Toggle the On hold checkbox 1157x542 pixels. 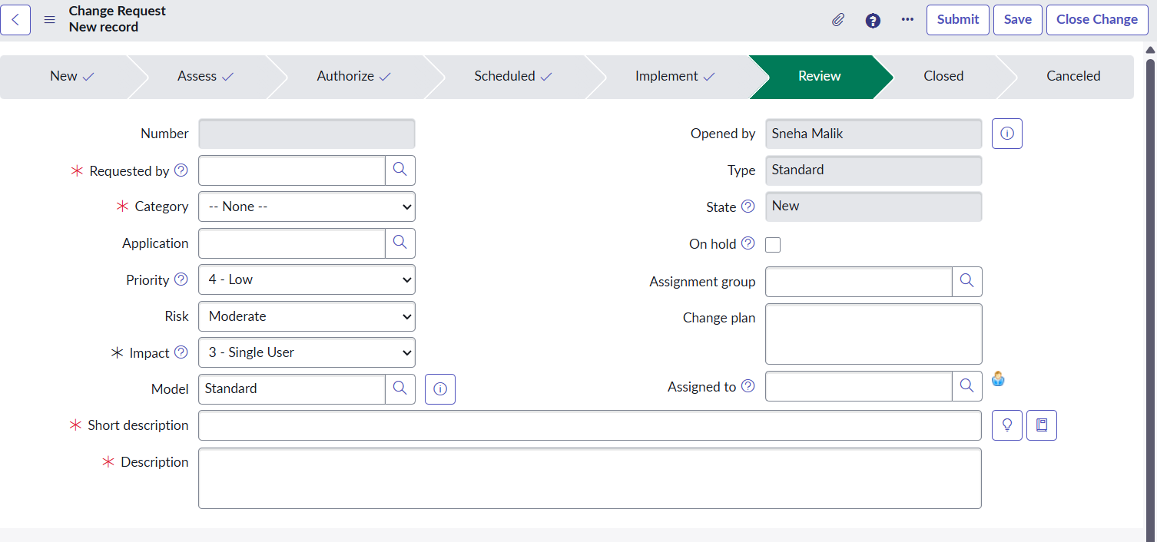point(773,245)
